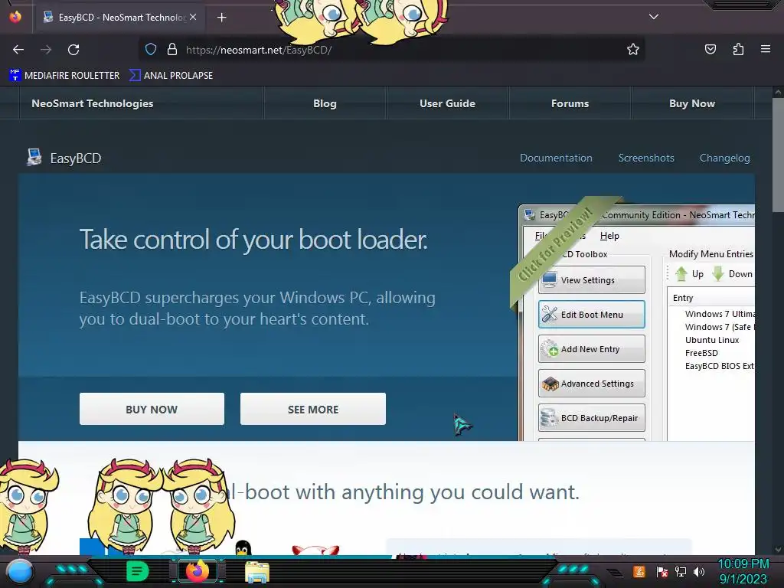Open the Buy Now nav item
784x588 pixels.
pyautogui.click(x=692, y=103)
